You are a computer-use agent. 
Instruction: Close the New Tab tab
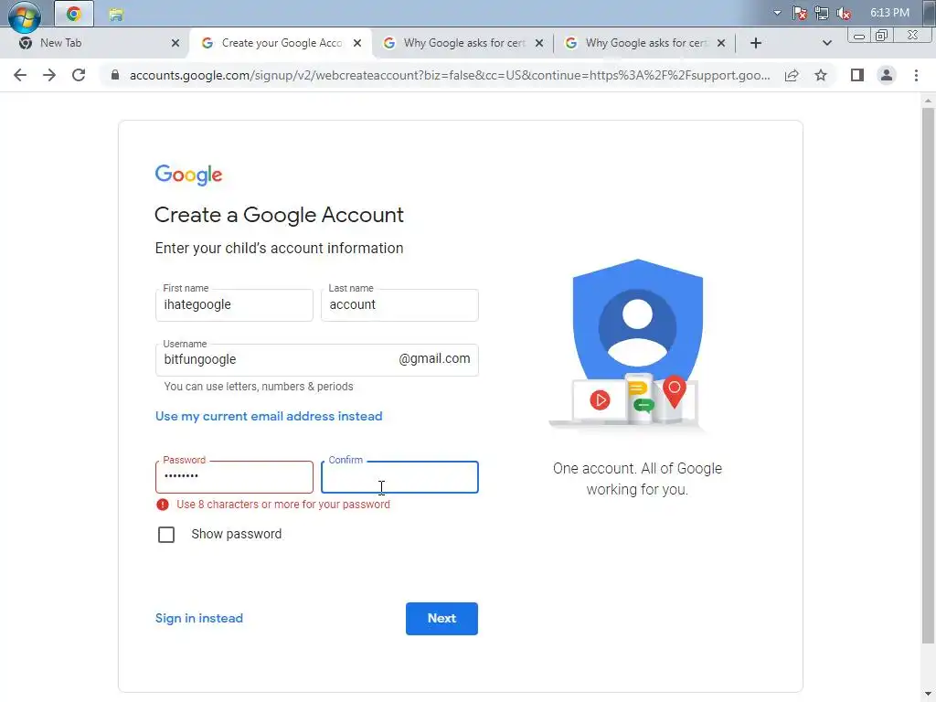[x=175, y=43]
